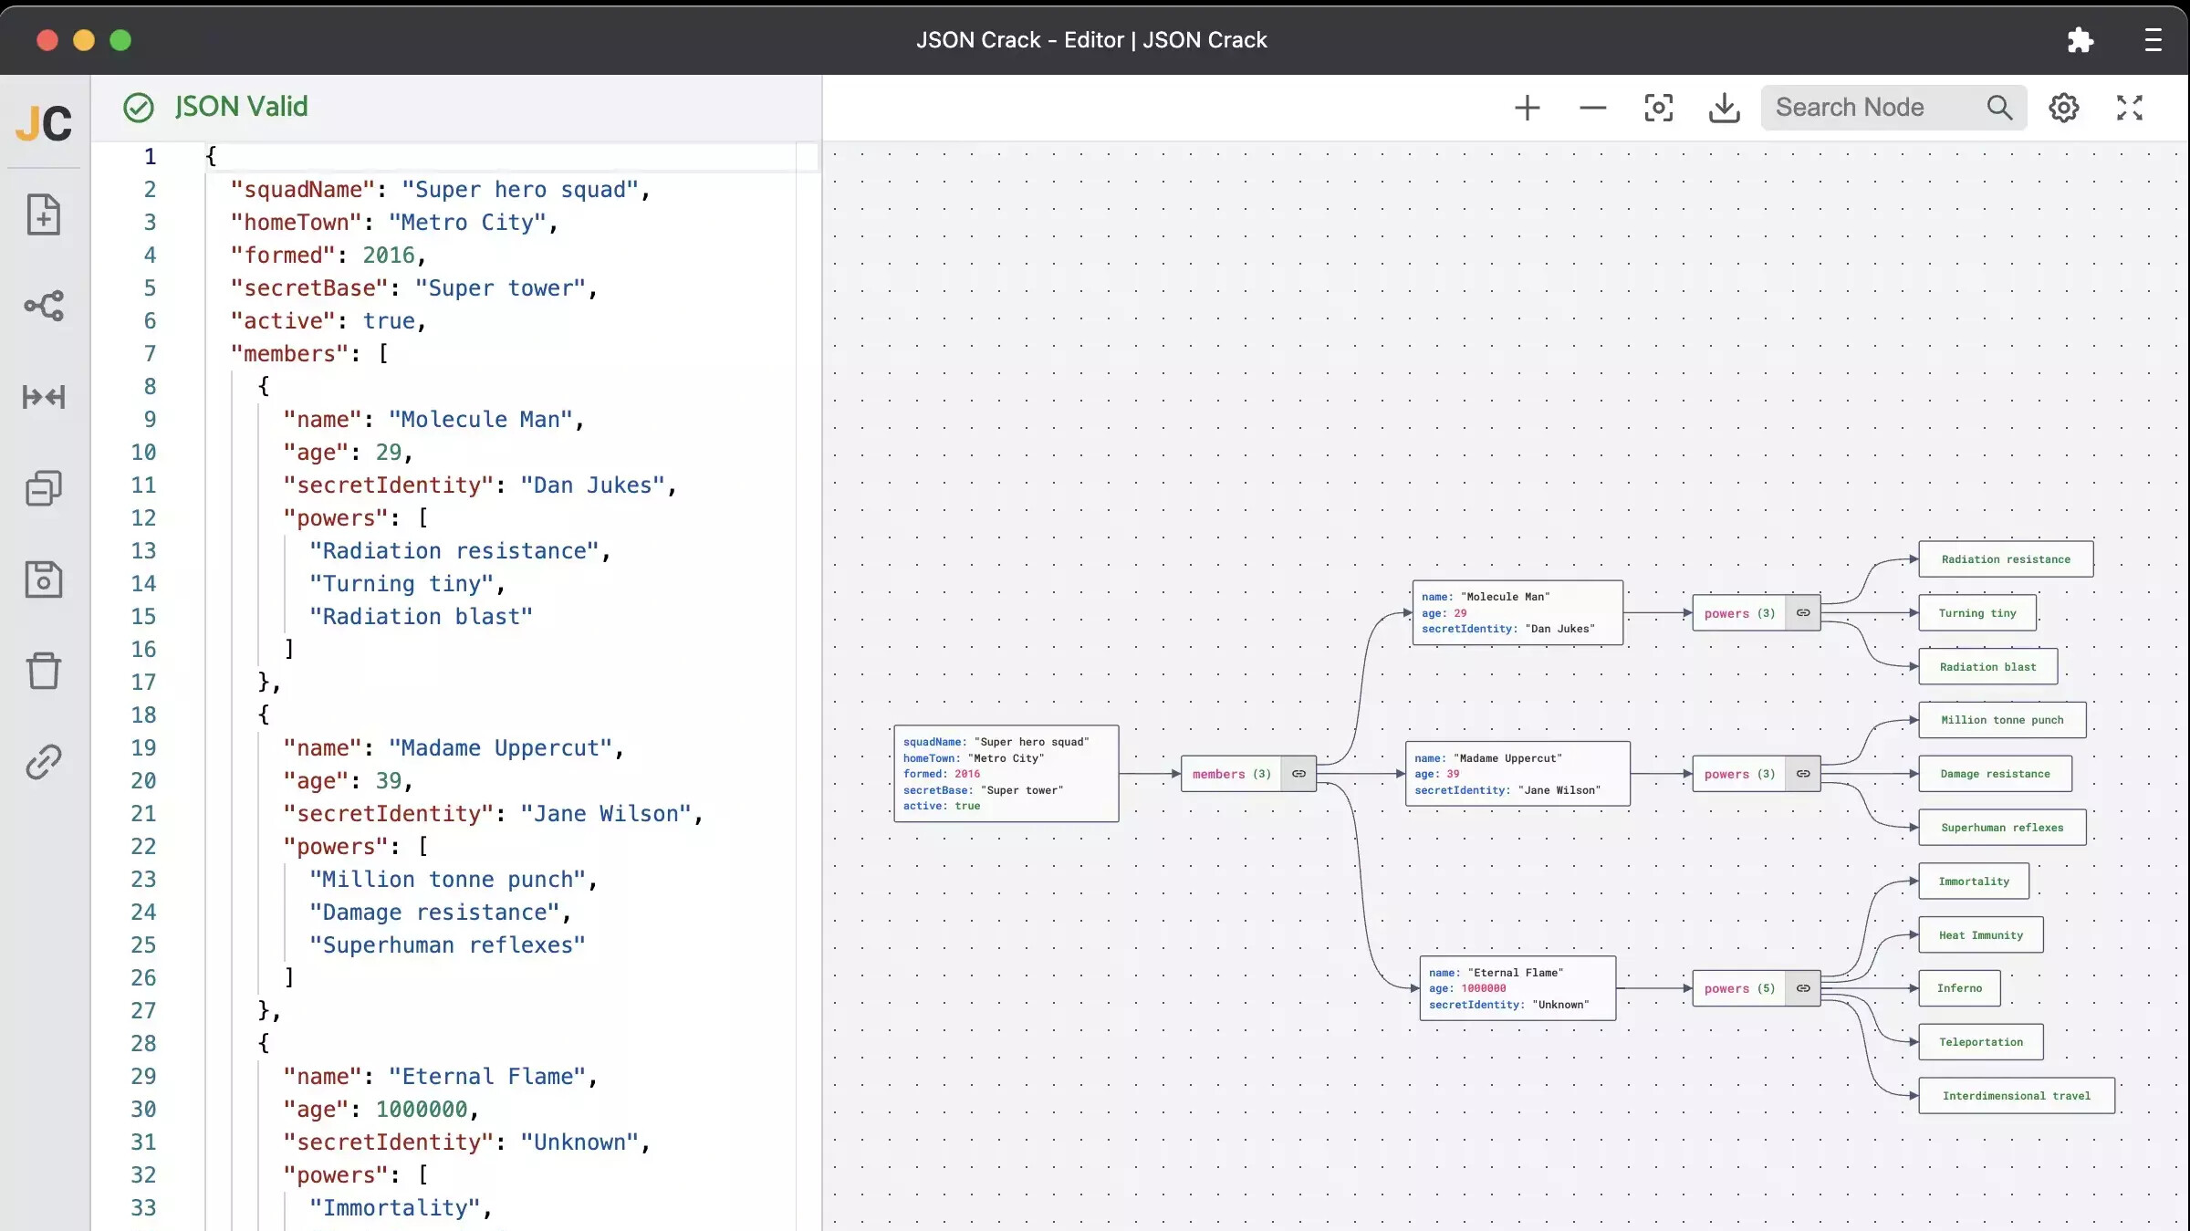Toggle fullscreen graph view
Screen dimensions: 2190x1231
(2130, 107)
